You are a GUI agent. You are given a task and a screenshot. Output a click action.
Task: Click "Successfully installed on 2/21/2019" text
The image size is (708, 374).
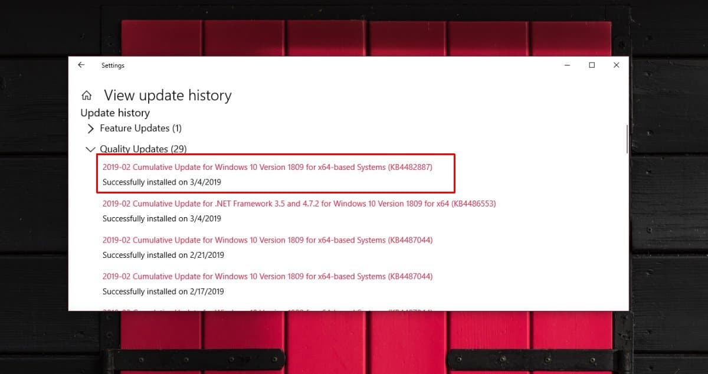(x=163, y=255)
